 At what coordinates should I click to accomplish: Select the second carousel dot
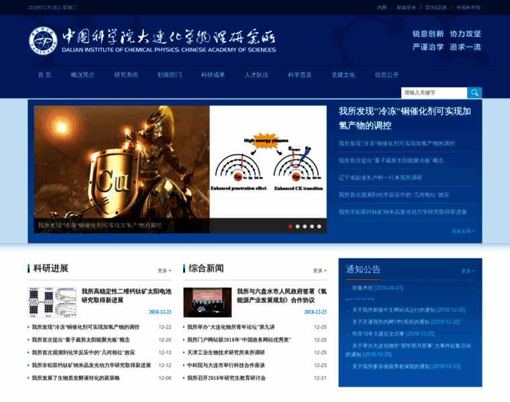point(297,226)
